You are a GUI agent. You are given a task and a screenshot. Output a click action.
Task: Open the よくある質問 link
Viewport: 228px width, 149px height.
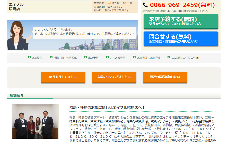point(117,58)
